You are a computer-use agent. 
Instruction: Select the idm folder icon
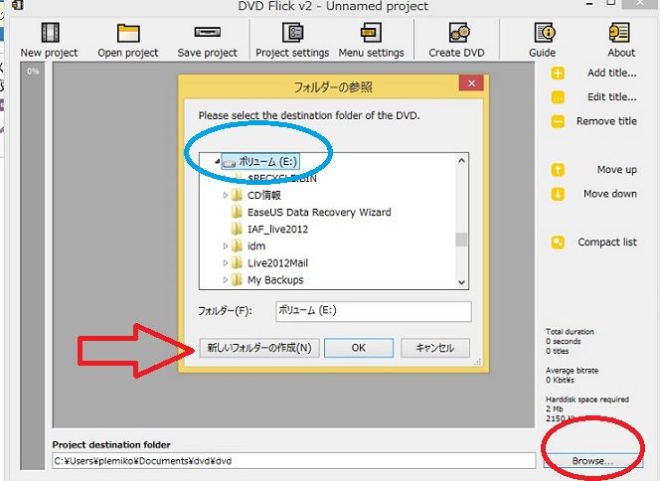(237, 245)
